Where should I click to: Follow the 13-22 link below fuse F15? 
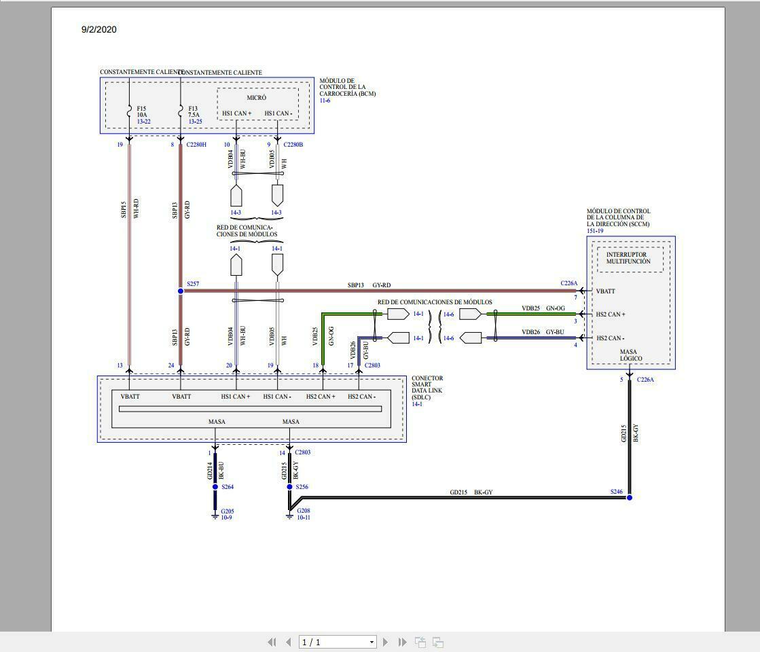(143, 122)
